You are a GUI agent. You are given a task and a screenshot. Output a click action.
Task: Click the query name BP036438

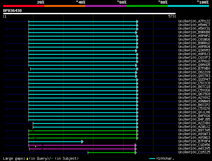pyautogui.click(x=13, y=11)
